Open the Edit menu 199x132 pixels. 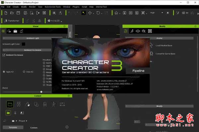[9, 7]
